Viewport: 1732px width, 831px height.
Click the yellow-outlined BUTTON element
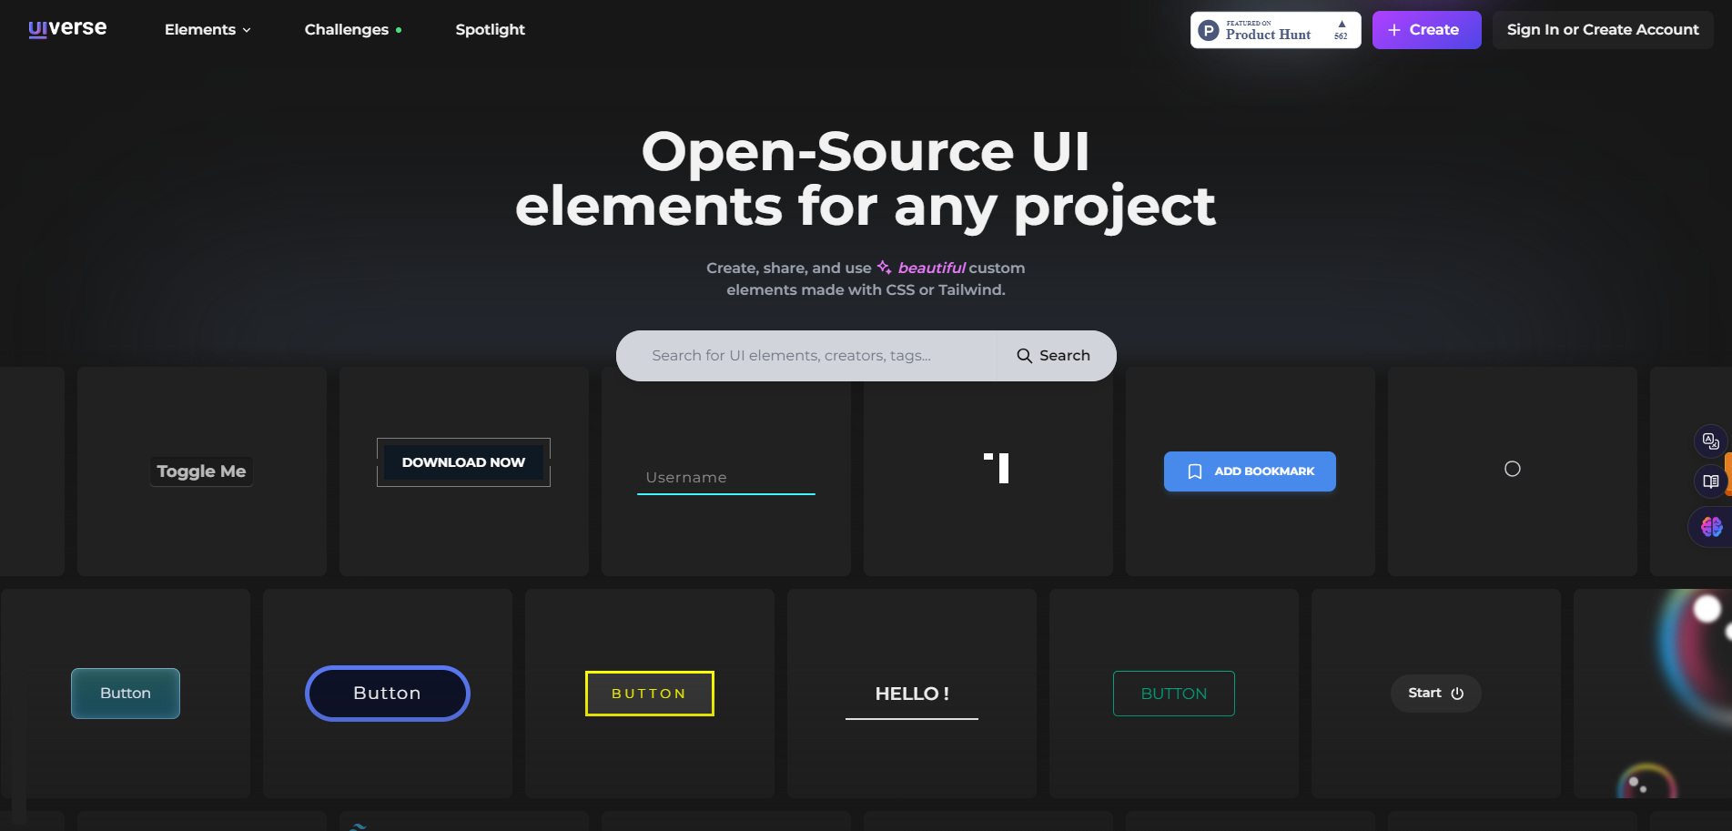pyautogui.click(x=649, y=693)
